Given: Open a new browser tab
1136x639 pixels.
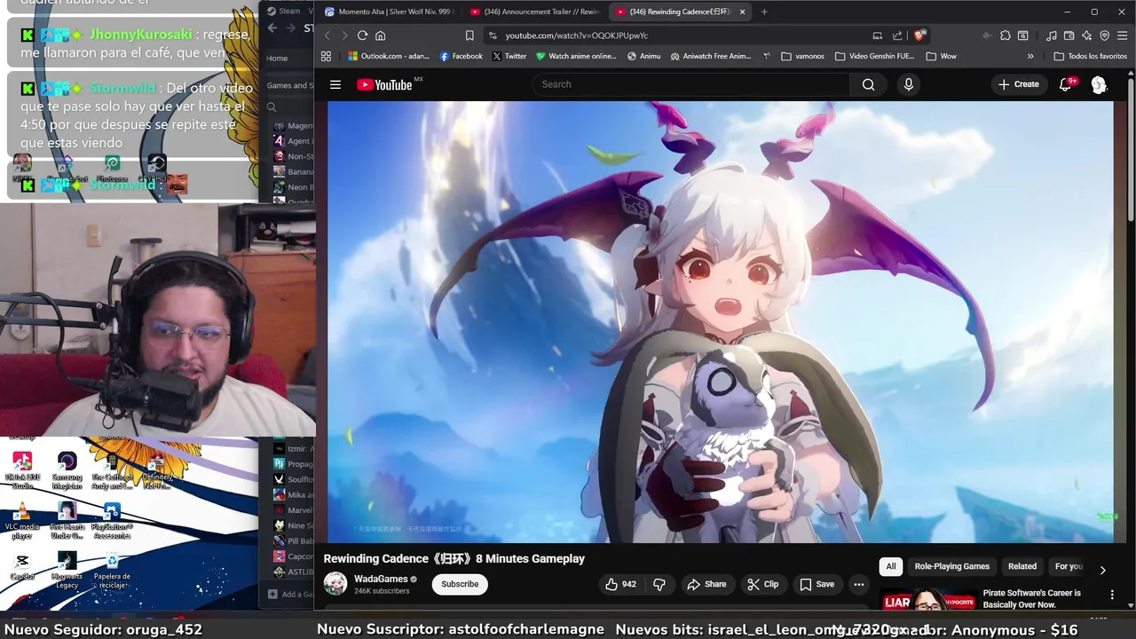Looking at the screenshot, I should (764, 12).
